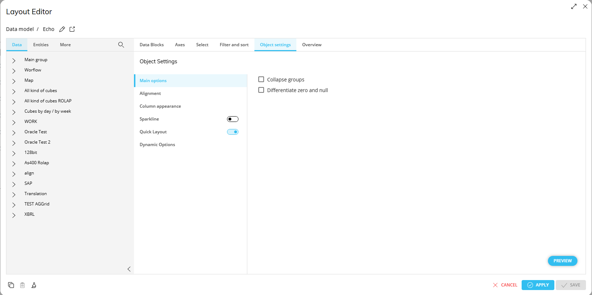The image size is (592, 295).
Task: Click the paste clipboard icon at bottom left
Action: click(x=22, y=285)
